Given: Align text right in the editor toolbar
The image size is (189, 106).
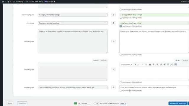Looking at the screenshot, I should (x=161, y=64).
